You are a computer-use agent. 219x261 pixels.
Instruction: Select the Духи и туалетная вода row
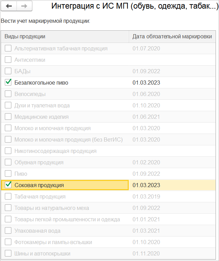(x=42, y=105)
